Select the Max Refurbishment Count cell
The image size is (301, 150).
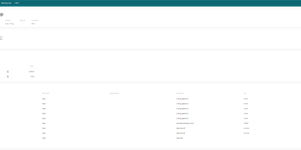coord(185,123)
